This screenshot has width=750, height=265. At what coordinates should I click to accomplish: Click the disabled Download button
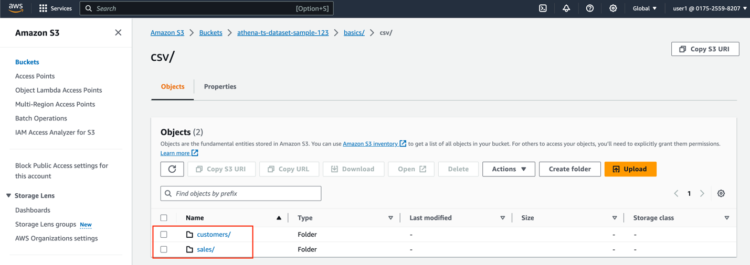click(353, 169)
